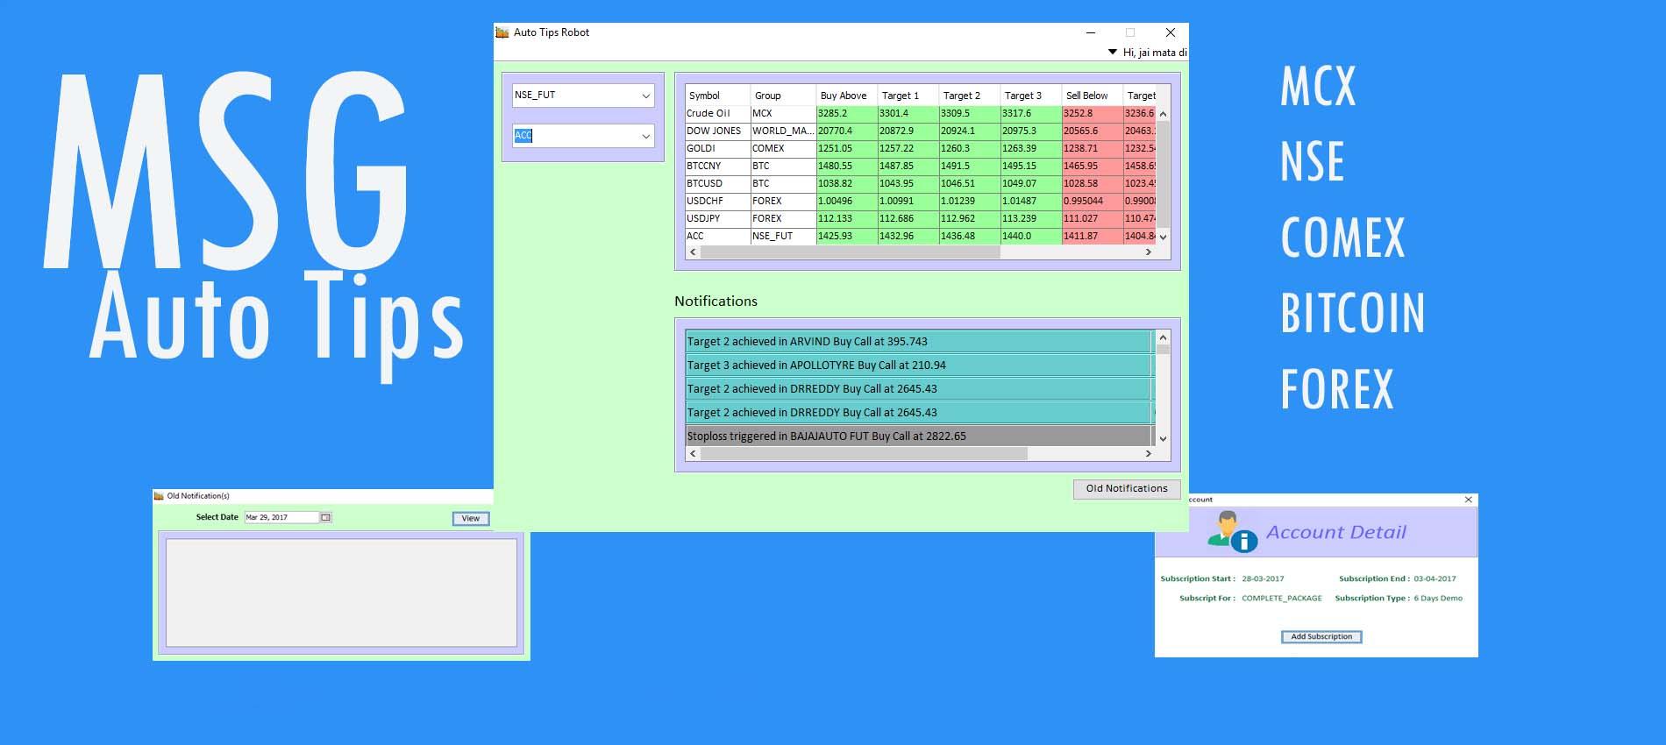Select the Crude Oil row symbol
1666x745 pixels.
(717, 114)
